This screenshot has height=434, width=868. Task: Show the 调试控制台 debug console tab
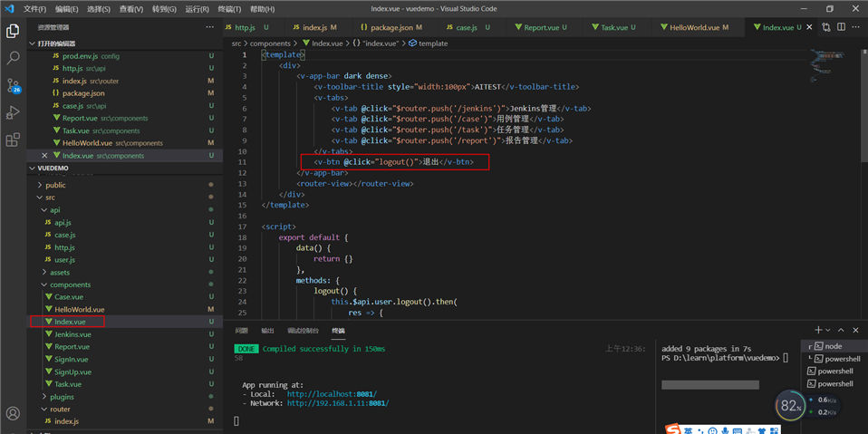(x=303, y=331)
